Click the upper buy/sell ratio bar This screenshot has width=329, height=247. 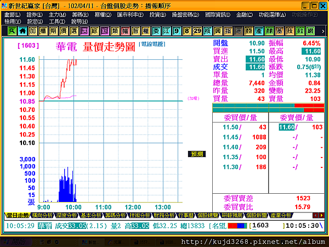pyautogui.click(x=268, y=105)
